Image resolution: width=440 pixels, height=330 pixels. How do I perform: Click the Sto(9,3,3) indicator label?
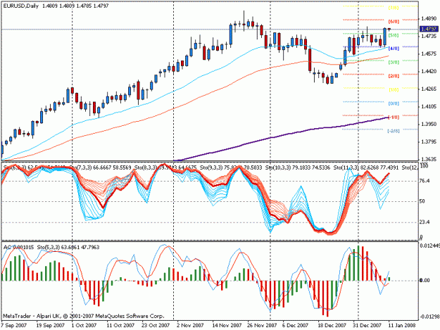(x=212, y=167)
